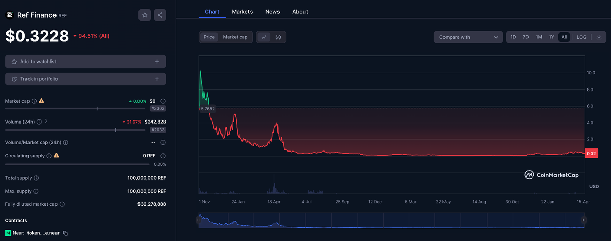611x241 pixels.
Task: Click the info icon right of the $0 value
Action: (163, 101)
